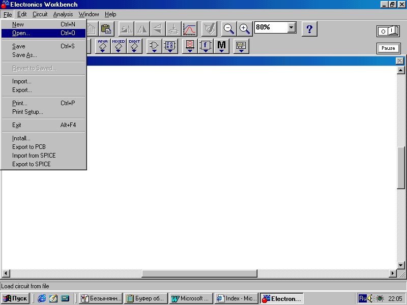Switch to Безымянн... taskbar window
407x305 pixels.
tap(101, 298)
